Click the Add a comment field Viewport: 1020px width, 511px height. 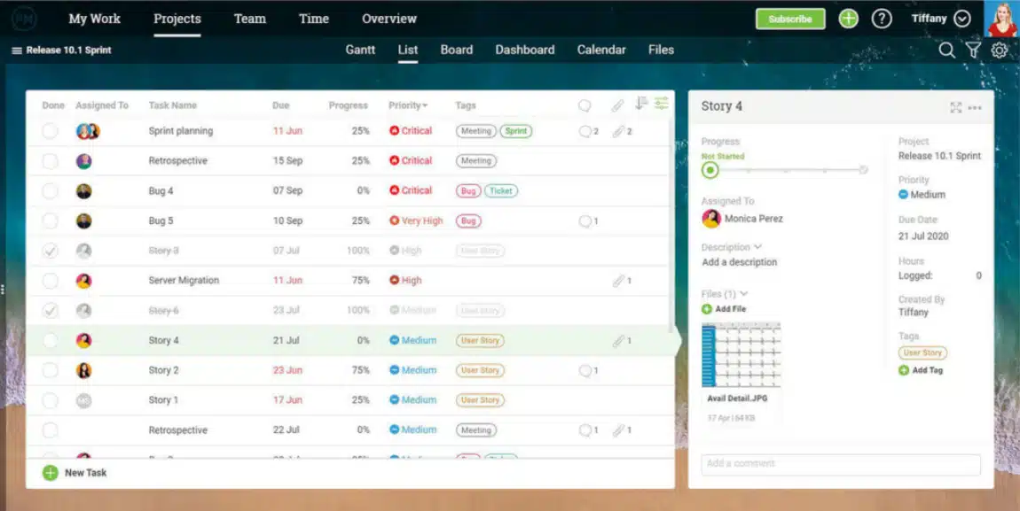point(841,464)
